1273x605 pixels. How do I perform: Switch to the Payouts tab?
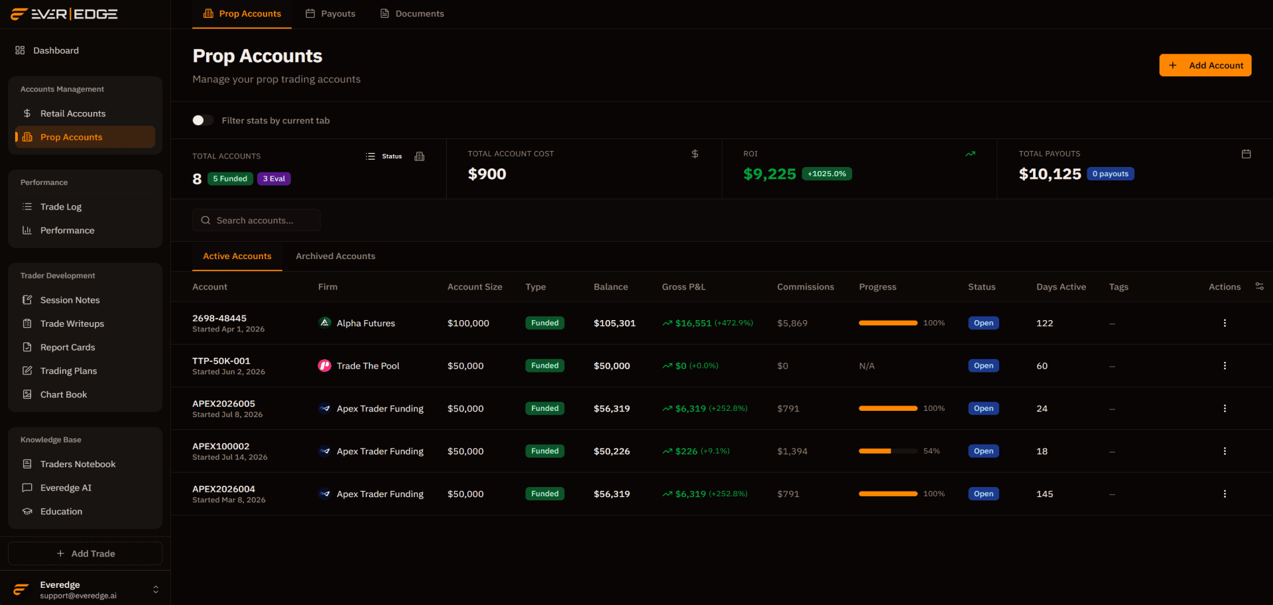[x=330, y=14]
